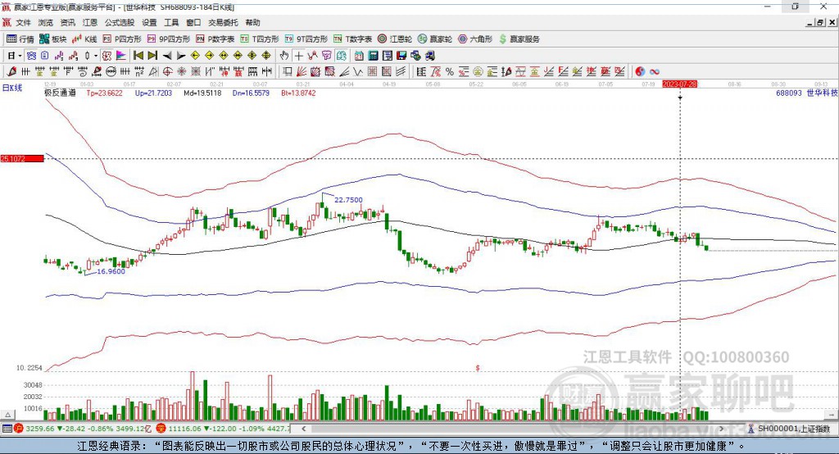Open the 工具 menu

coord(171,22)
